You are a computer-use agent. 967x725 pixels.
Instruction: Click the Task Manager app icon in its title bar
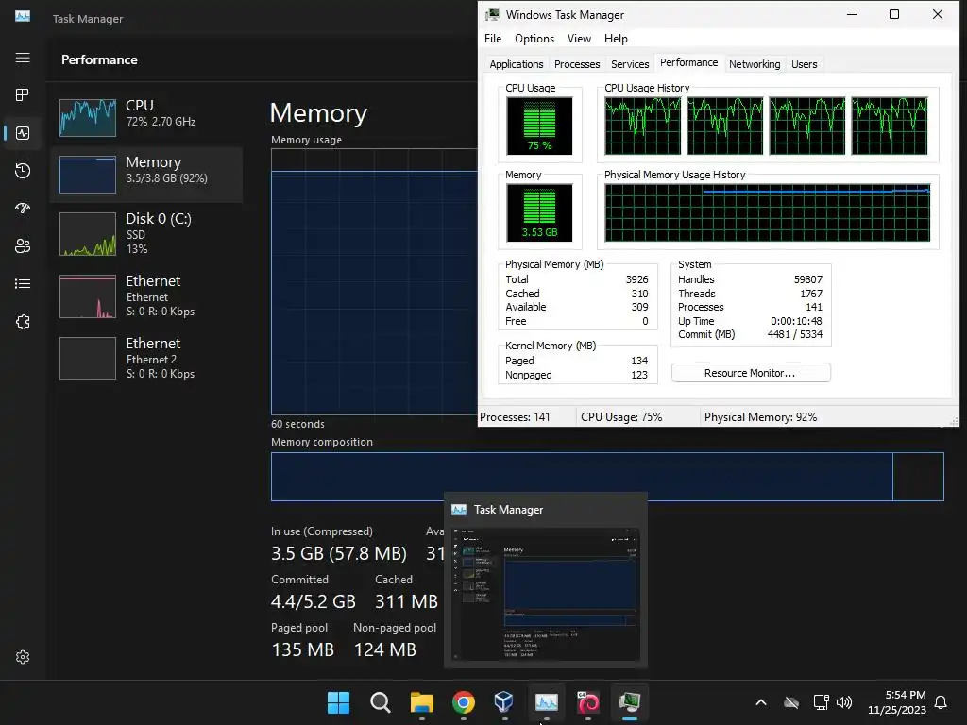(23, 17)
